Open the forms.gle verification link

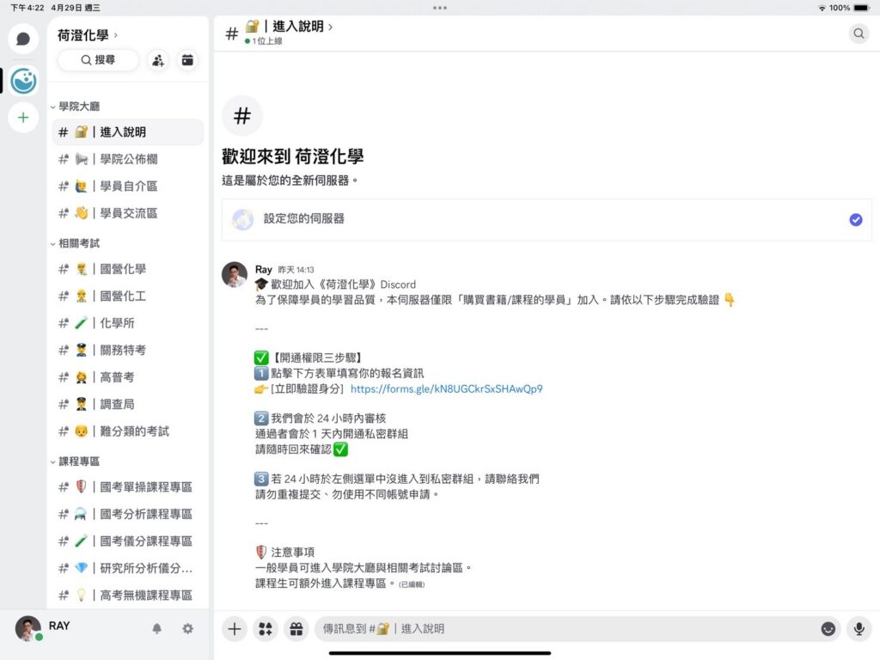point(446,388)
